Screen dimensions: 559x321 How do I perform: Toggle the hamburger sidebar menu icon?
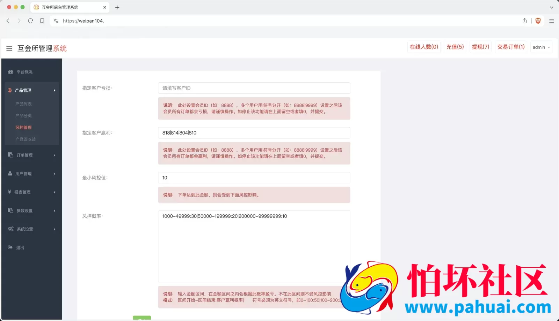9,48
